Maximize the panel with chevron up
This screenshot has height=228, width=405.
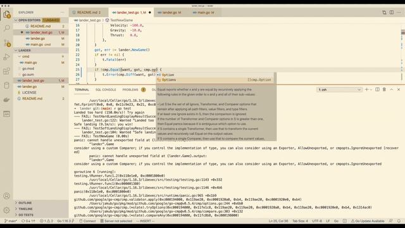392,89
